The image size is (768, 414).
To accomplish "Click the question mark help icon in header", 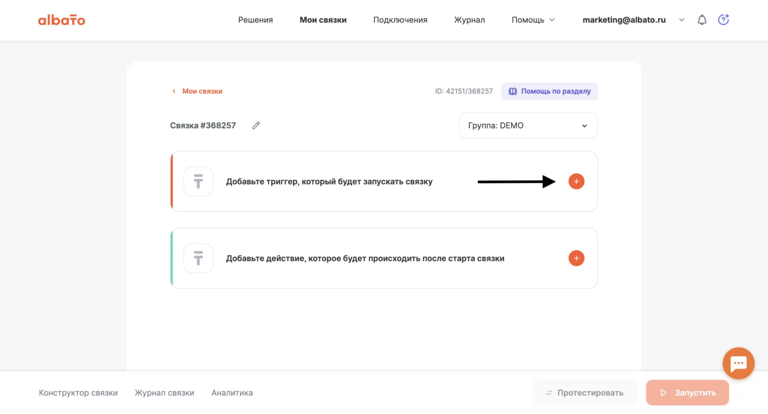I will tap(723, 20).
